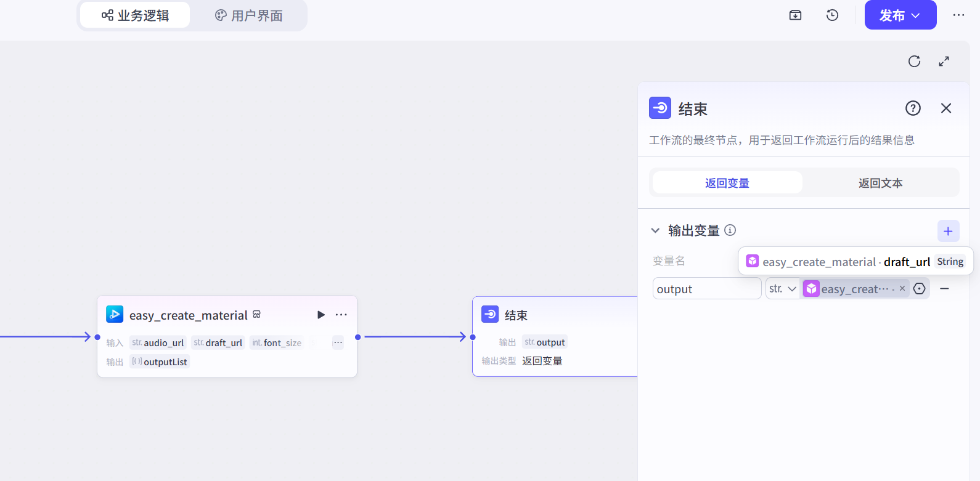
Task: Select the 返回变量 tab
Action: point(727,183)
